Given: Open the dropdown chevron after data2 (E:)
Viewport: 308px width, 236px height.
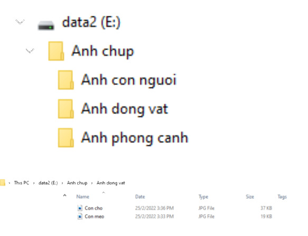Looking at the screenshot, I should [62, 183].
